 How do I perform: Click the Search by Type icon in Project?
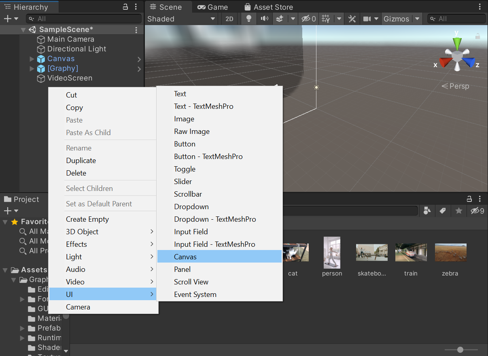pos(427,210)
